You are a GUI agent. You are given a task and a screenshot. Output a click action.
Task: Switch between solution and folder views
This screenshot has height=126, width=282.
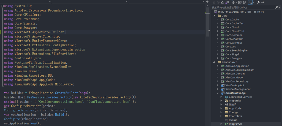click(x=227, y=2)
